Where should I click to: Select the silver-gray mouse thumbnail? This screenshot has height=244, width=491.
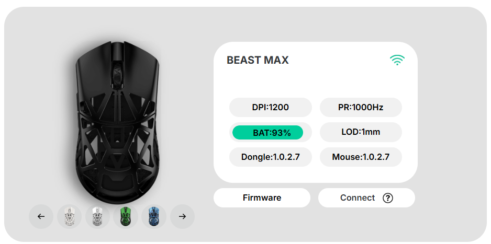pos(97,216)
